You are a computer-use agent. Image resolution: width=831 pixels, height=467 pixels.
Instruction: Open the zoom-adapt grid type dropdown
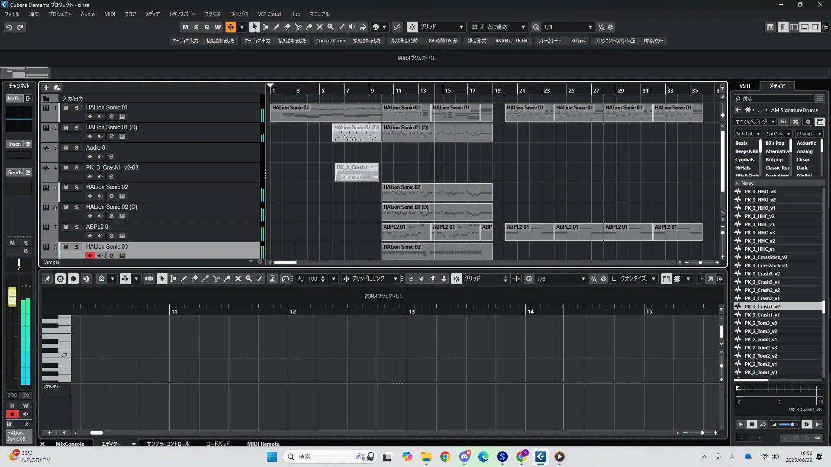coord(498,27)
